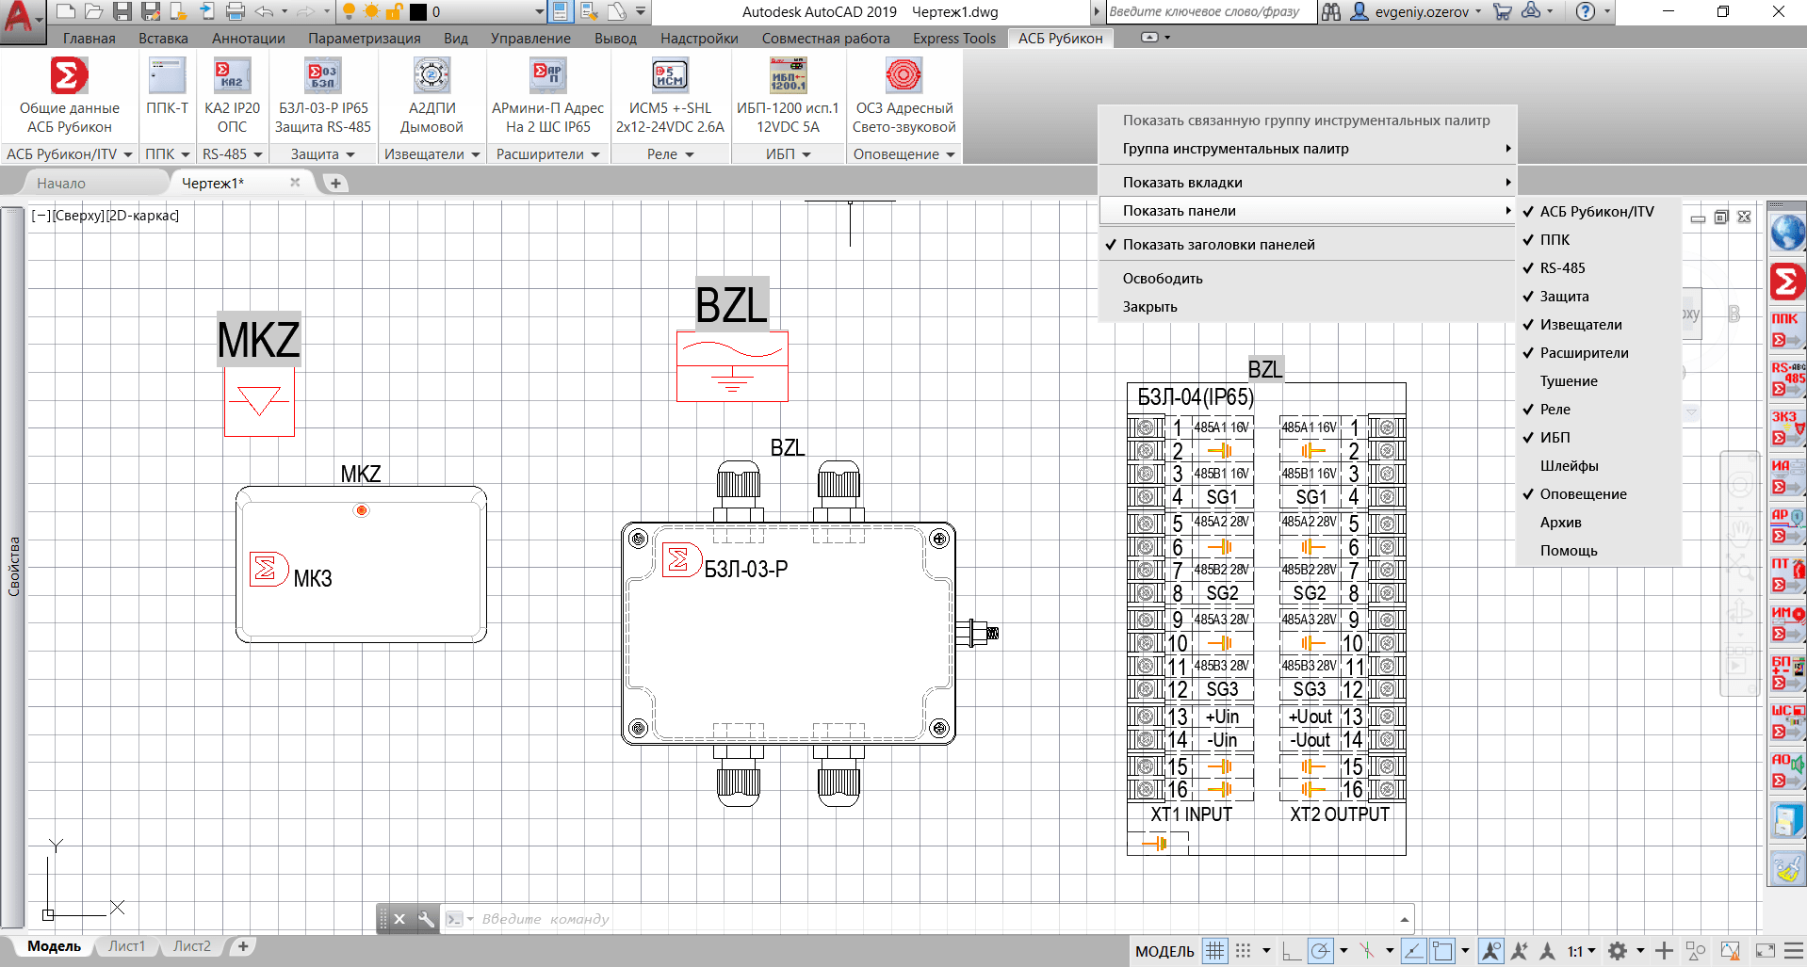Select ИСМ5 relay module icon
Viewport: 1807px width, 967px height.
click(670, 96)
